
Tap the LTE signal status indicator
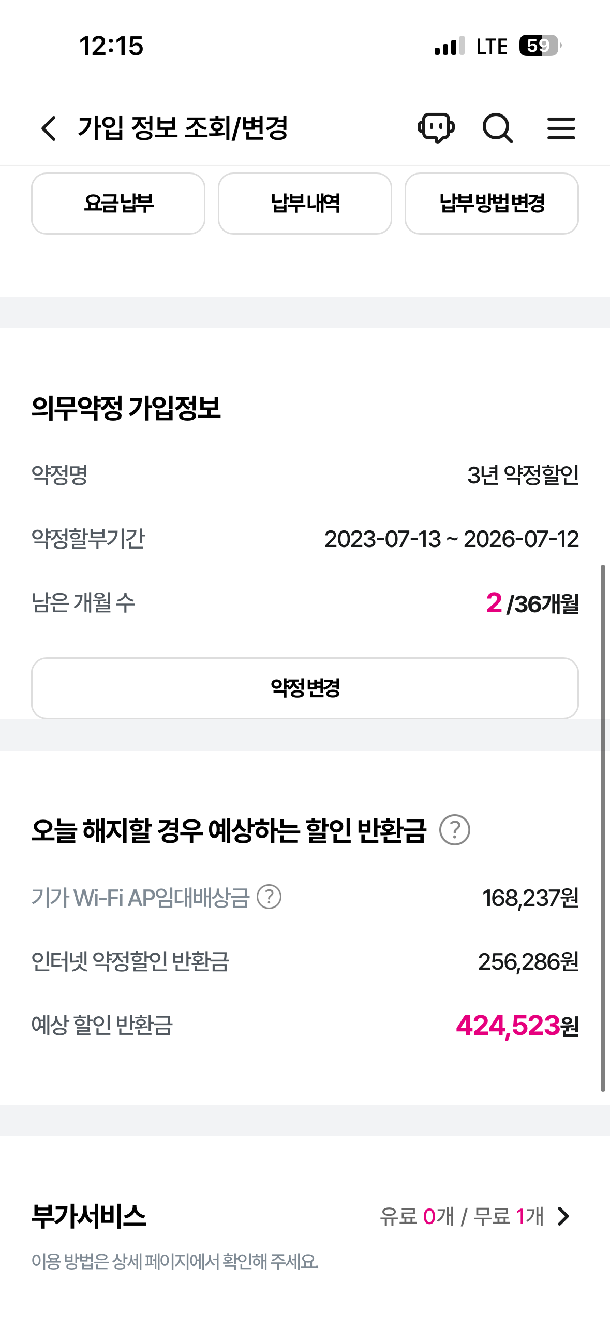(x=492, y=46)
